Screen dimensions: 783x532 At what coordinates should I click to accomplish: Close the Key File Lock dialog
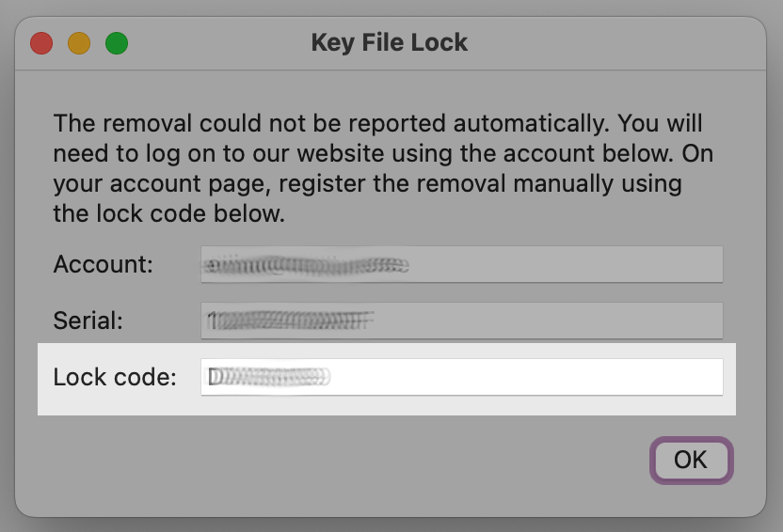coord(41,43)
